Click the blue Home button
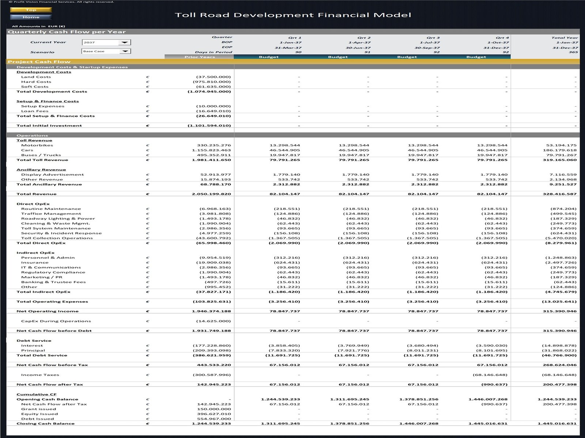Viewport: 585px width, 438px height. (31, 17)
